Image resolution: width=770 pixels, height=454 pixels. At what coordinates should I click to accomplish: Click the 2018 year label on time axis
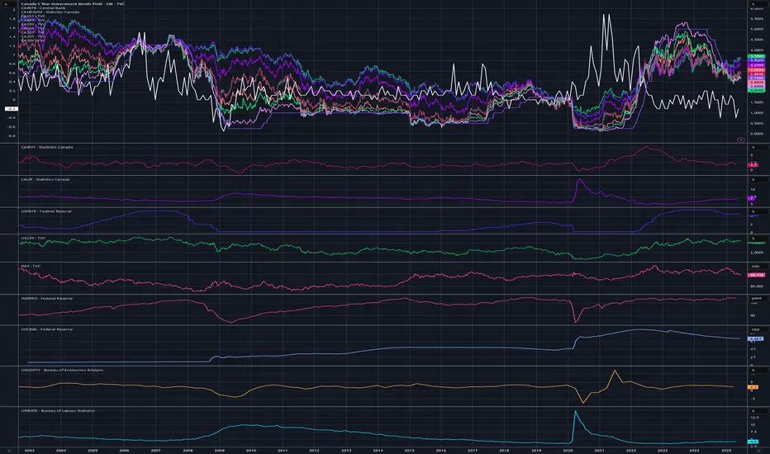point(504,450)
